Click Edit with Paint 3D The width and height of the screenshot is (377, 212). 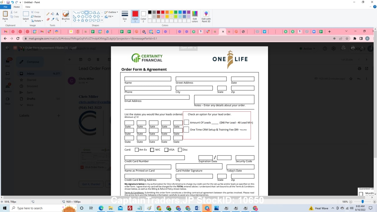tap(206, 16)
